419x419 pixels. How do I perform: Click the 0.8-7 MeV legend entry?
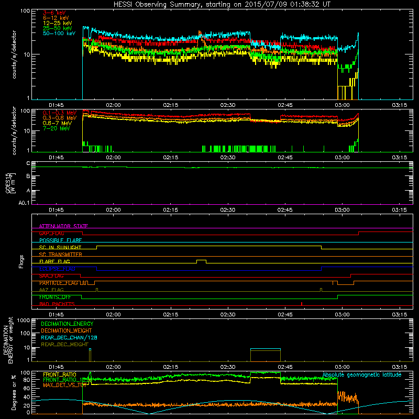click(57, 123)
